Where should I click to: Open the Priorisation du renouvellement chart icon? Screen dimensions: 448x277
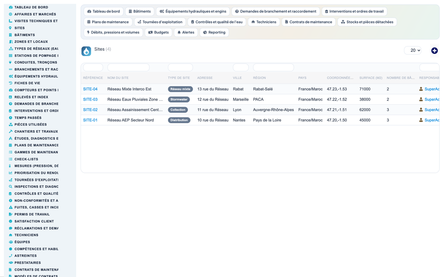pos(10,173)
